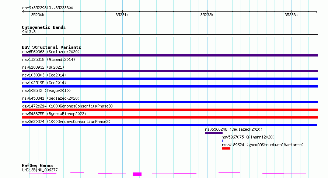Select the short purple nsv6566248 variant bar
328x178 pixels.
214,133
